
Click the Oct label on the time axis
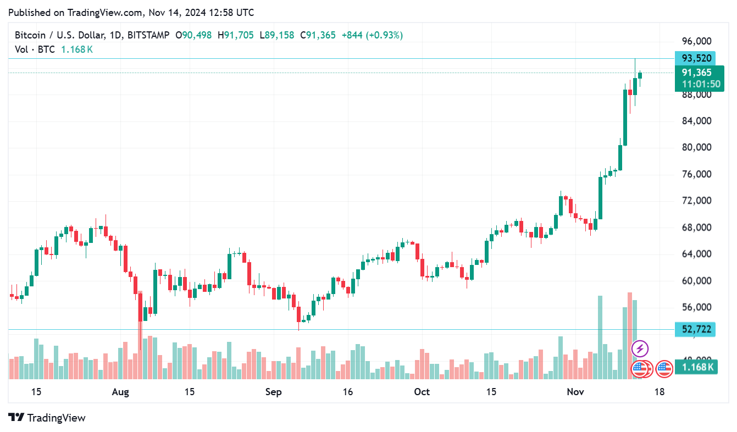(422, 392)
